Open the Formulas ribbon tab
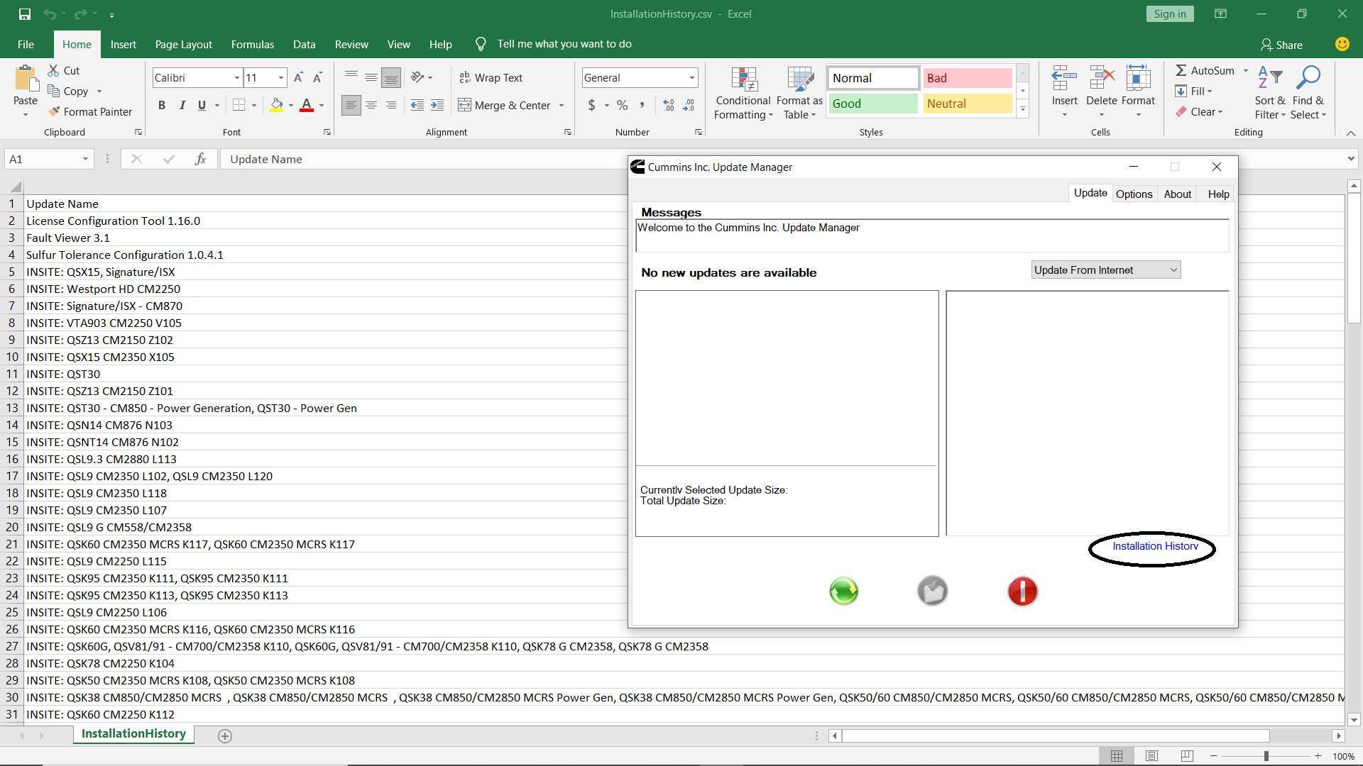 [x=252, y=44]
